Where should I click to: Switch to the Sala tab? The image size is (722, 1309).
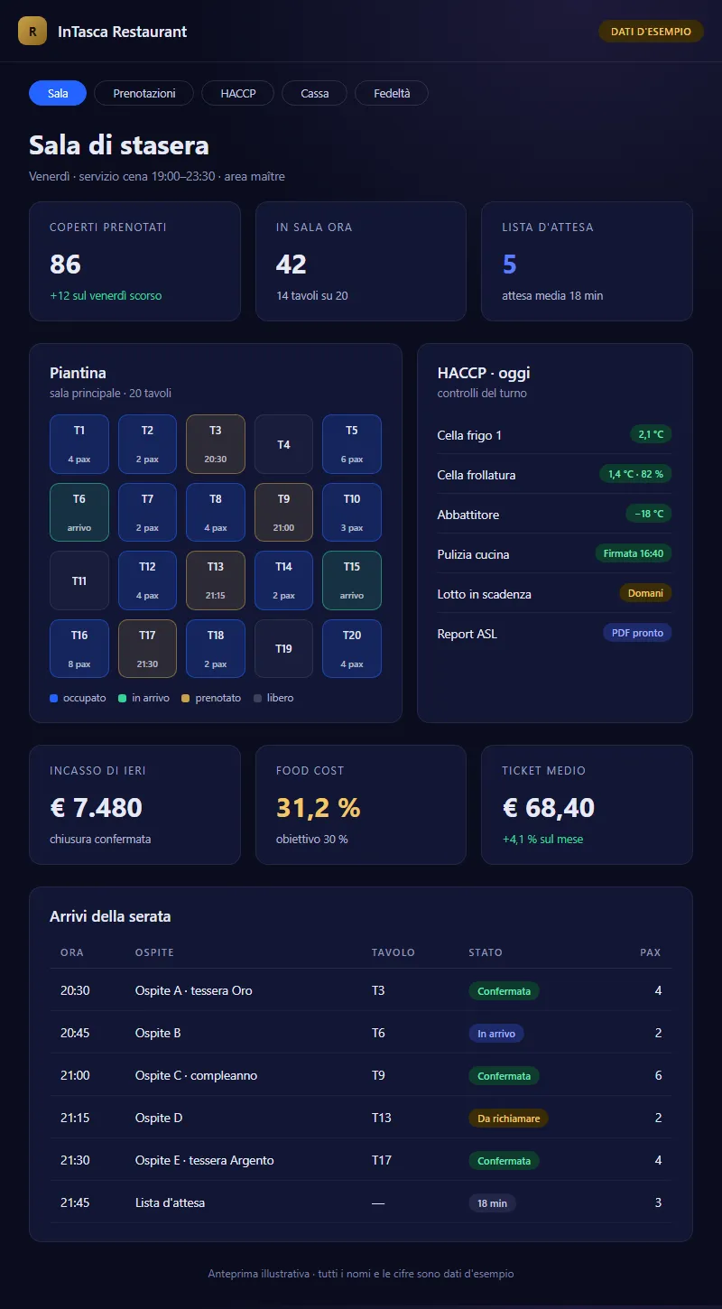point(58,93)
